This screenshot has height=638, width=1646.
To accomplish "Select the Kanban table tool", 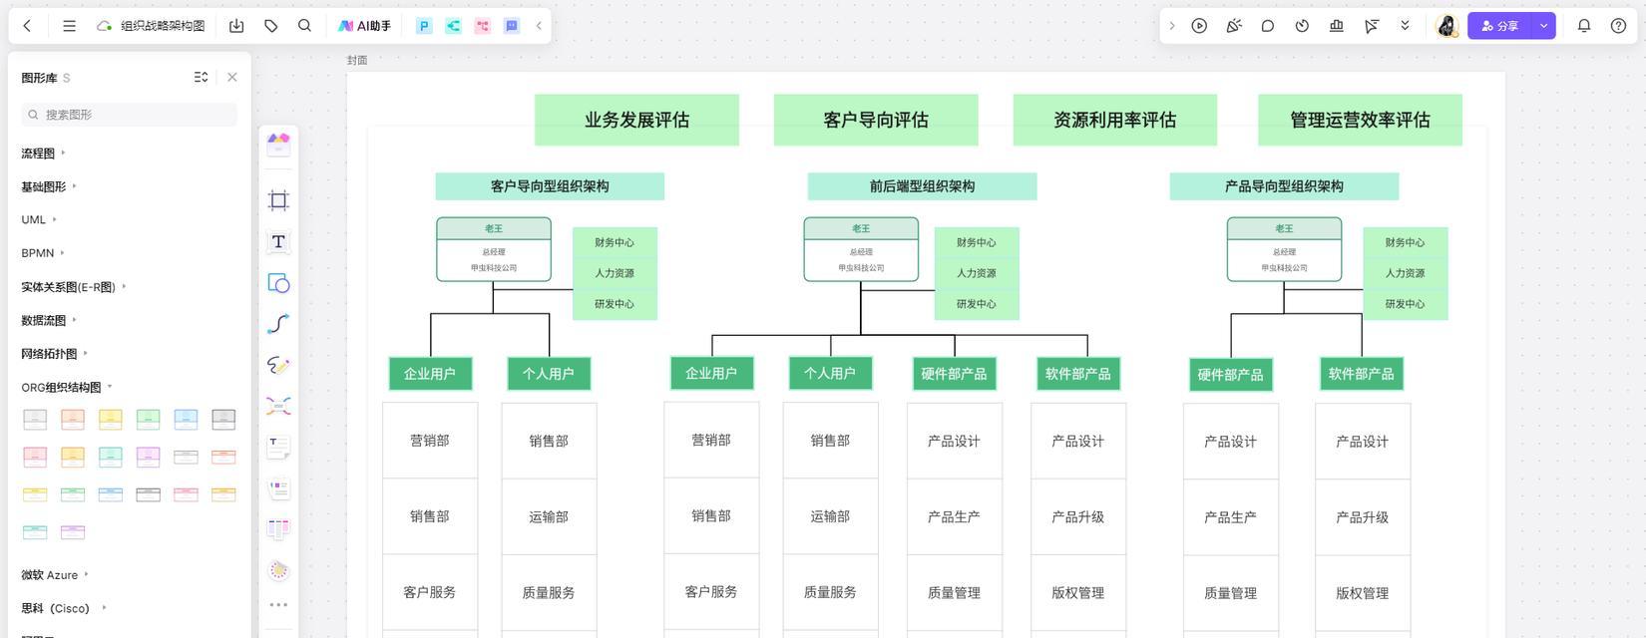I will click(278, 529).
